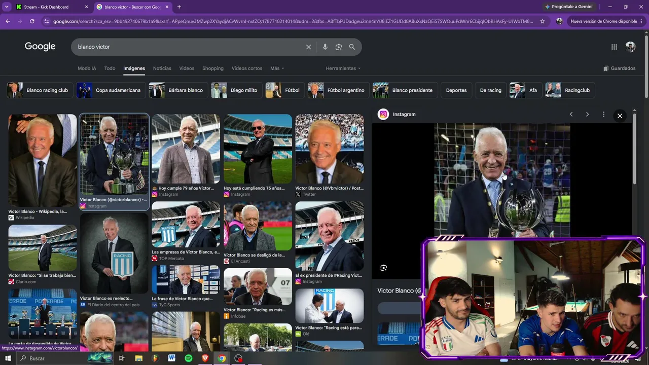This screenshot has width=649, height=365.
Task: Expand the Más search filter menu
Action: click(x=277, y=68)
